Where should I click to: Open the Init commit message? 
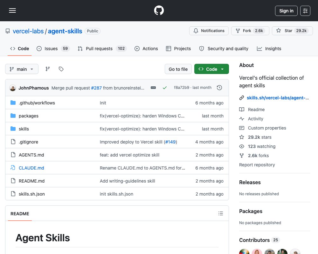(x=103, y=103)
